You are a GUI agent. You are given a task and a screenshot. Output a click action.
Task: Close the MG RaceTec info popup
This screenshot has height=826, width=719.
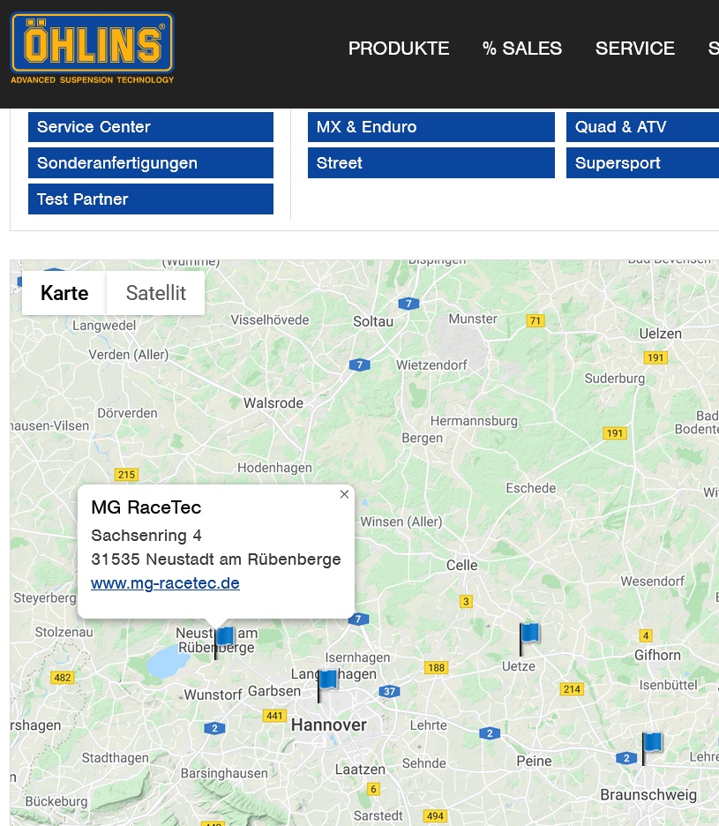tap(344, 494)
